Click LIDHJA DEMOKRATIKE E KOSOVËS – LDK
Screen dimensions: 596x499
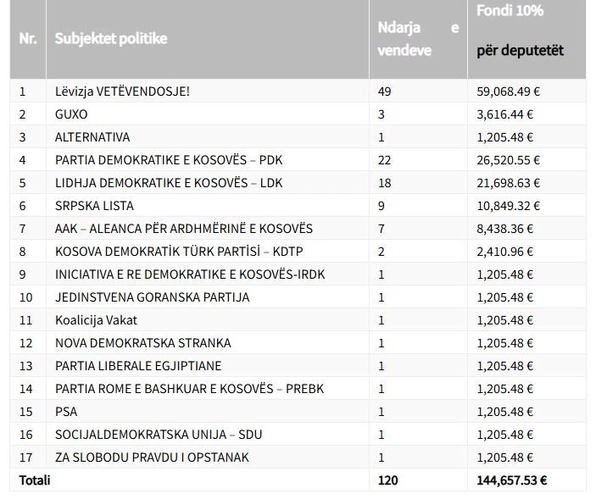point(169,183)
